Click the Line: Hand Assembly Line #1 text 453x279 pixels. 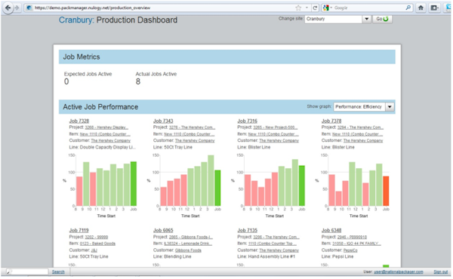coord(266,257)
